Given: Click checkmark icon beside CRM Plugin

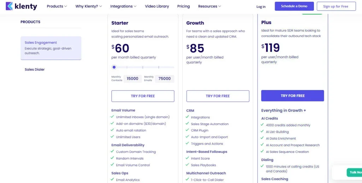Looking at the screenshot, I should (x=187, y=130).
